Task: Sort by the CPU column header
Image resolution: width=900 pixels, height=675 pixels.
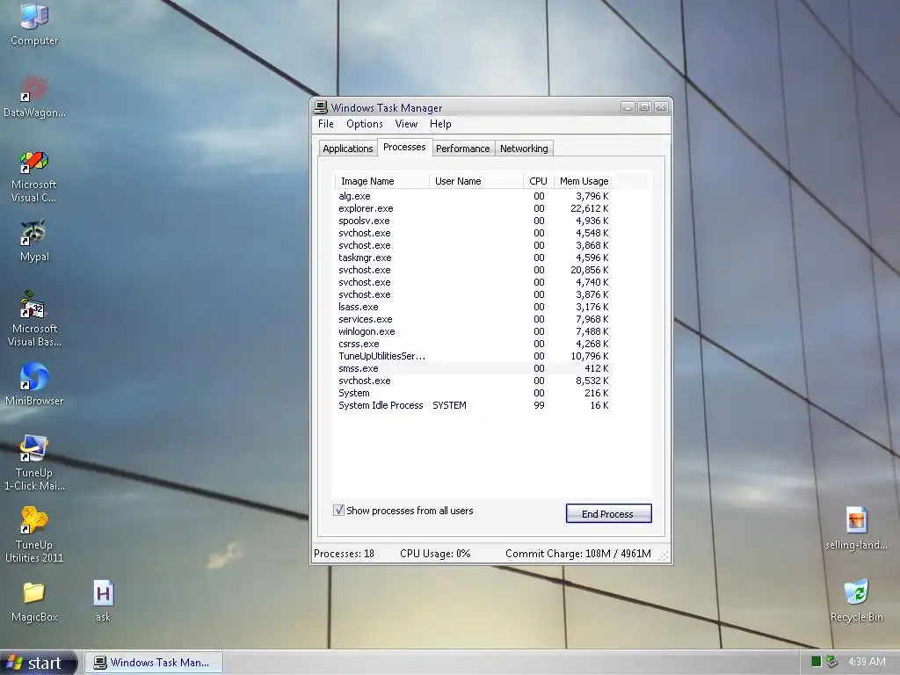Action: [539, 181]
